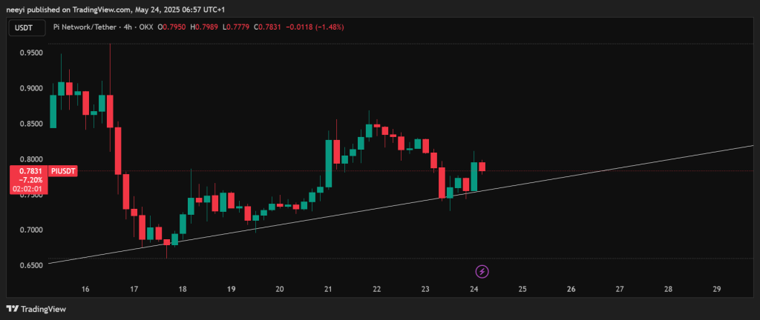Screen dimensions: 760x320
Task: Click the date 18 on the time axis
Action: click(183, 290)
